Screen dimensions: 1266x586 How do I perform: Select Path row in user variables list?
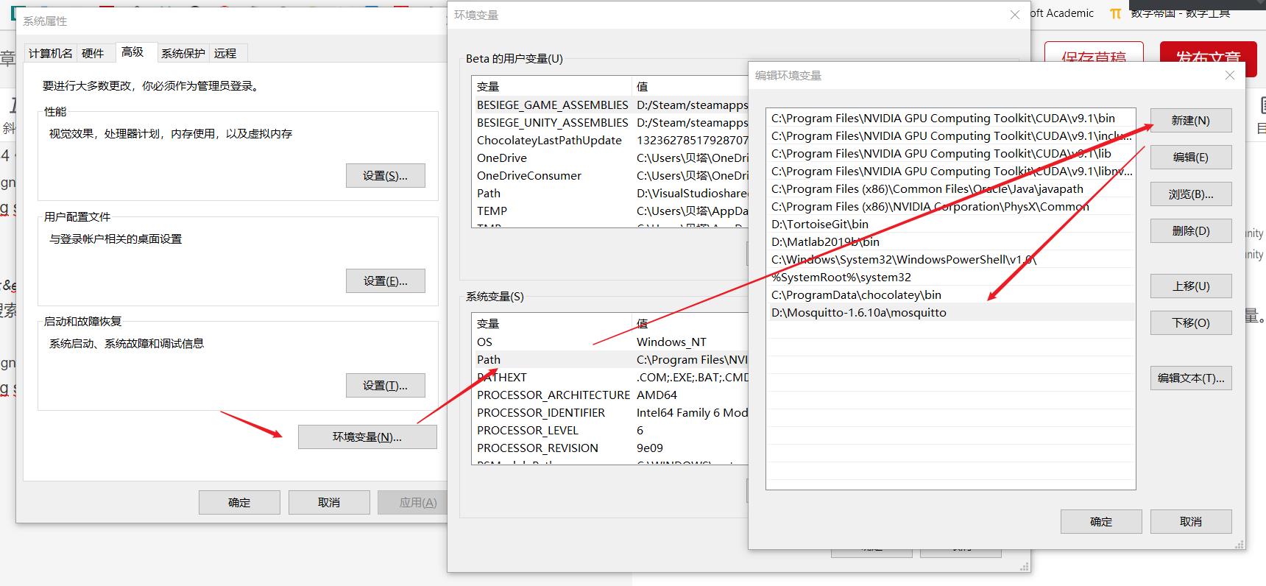[610, 194]
